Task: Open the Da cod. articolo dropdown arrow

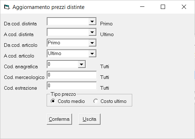Action: tap(92, 43)
